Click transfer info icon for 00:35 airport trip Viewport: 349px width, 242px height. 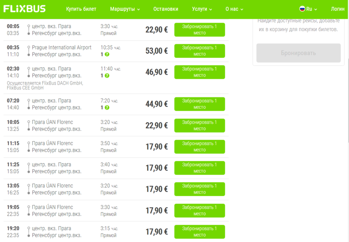(107, 54)
